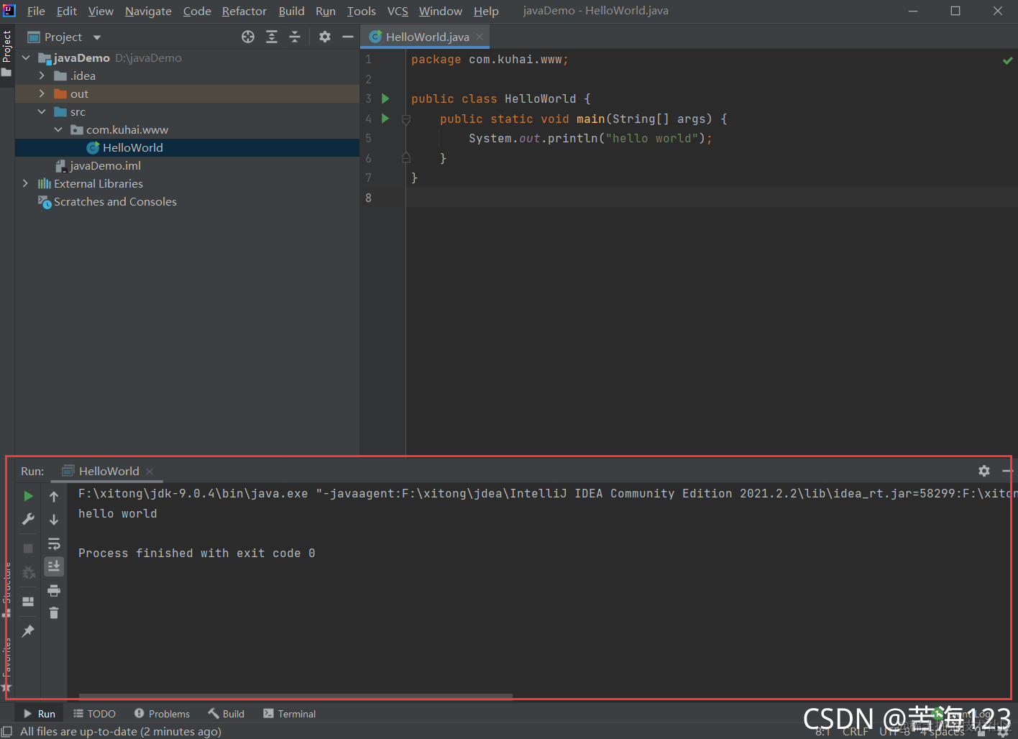Click 'hello world' console output line
The width and height of the screenshot is (1018, 739).
pyautogui.click(x=118, y=514)
